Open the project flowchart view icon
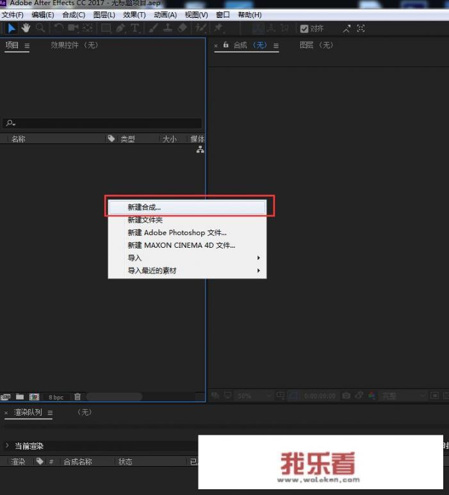 point(200,150)
